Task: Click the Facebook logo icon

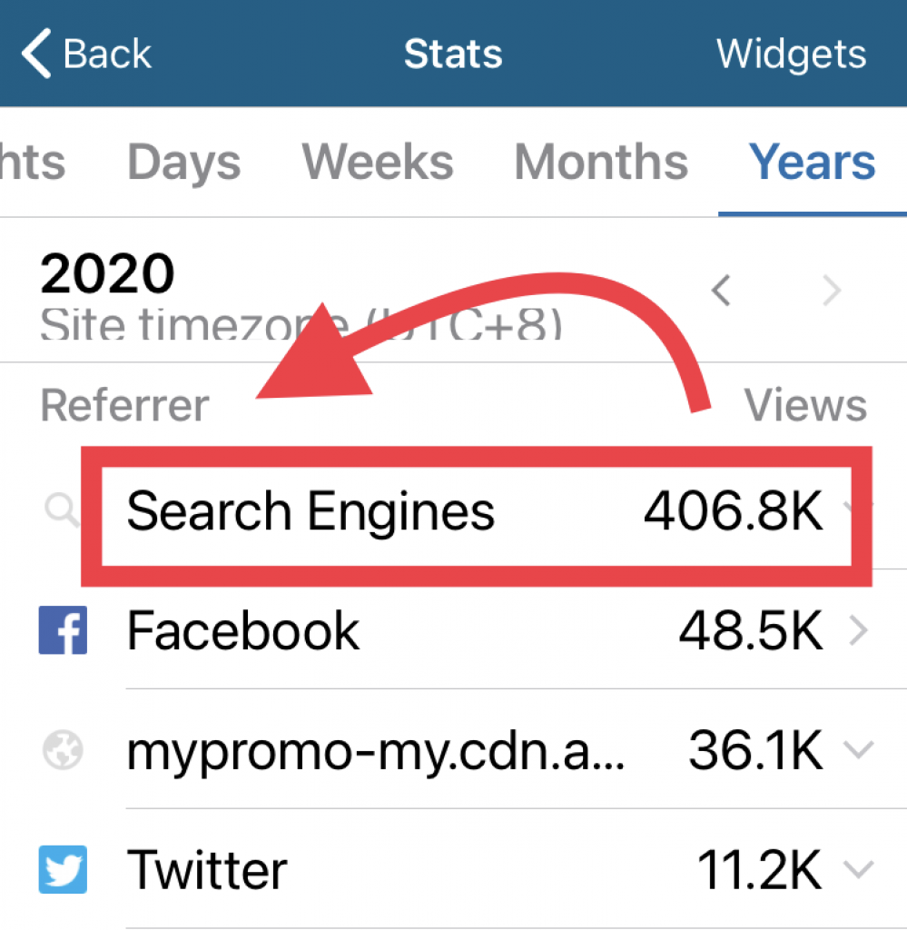Action: 63,630
